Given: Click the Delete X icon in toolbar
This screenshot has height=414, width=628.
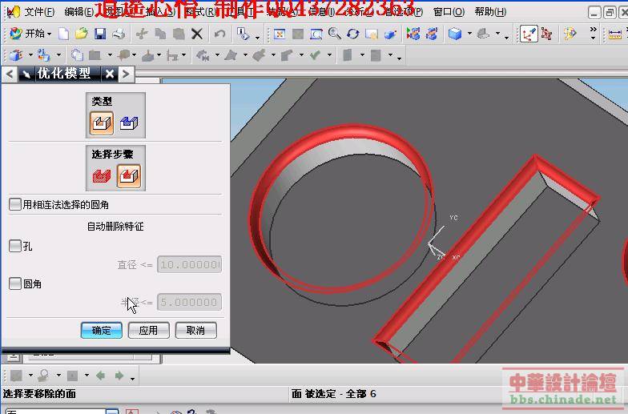Looking at the screenshot, I should click(x=197, y=34).
